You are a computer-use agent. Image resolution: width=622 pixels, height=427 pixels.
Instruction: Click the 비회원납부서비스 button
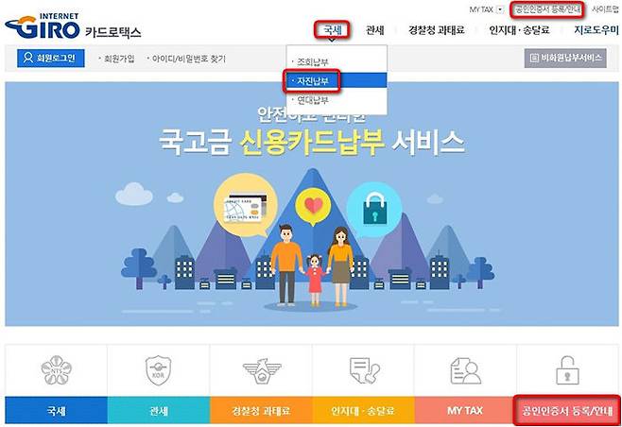click(565, 59)
